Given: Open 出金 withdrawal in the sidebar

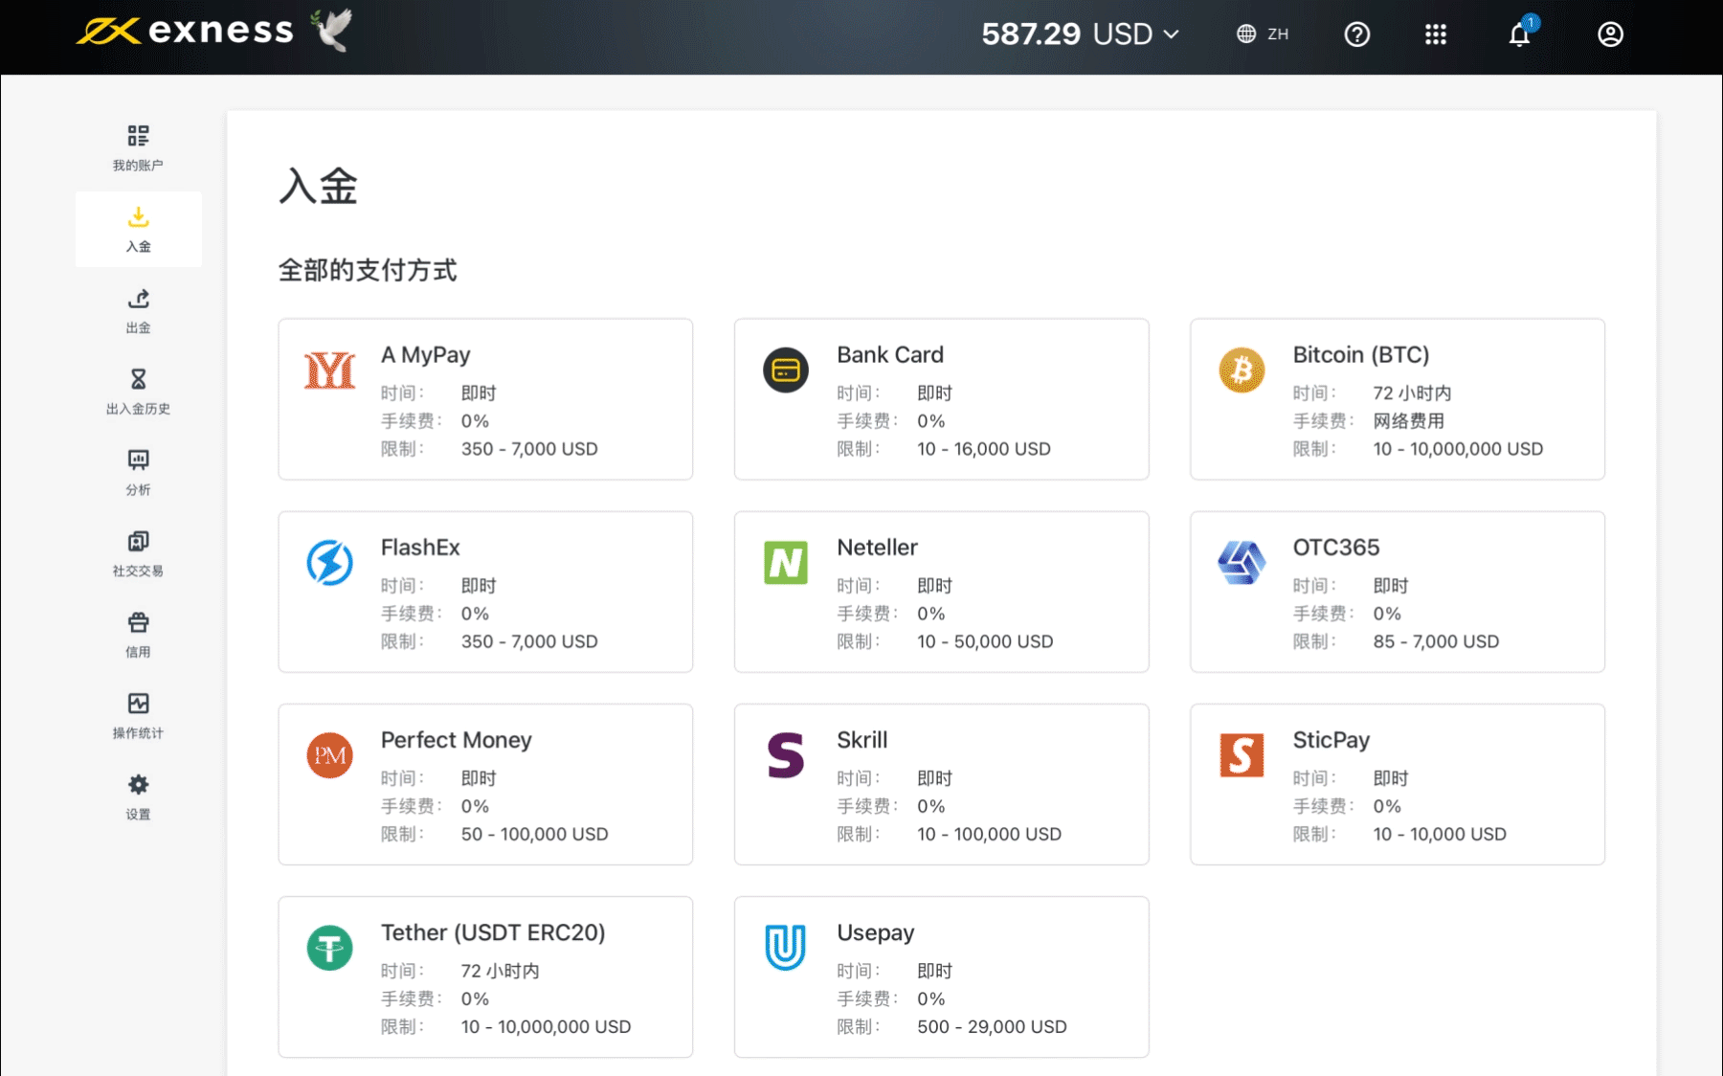Looking at the screenshot, I should (138, 310).
